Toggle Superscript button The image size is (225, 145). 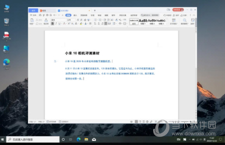[x=69, y=24]
